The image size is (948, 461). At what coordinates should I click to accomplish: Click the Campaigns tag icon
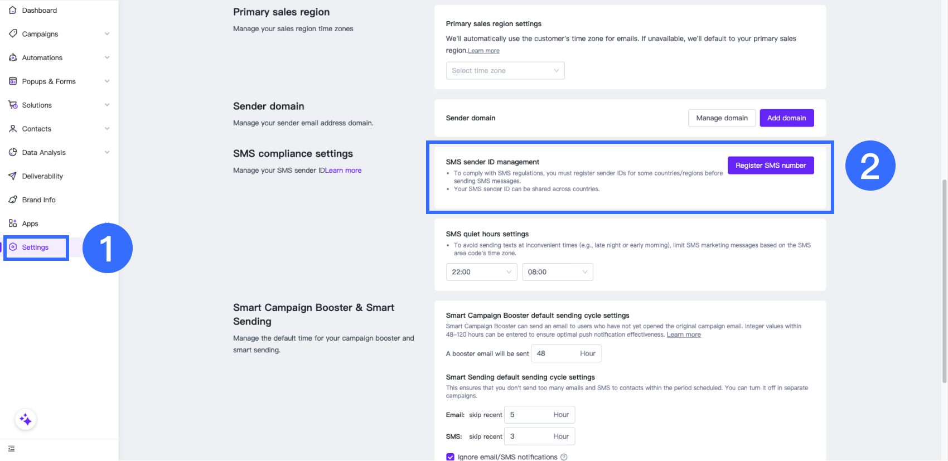(13, 33)
